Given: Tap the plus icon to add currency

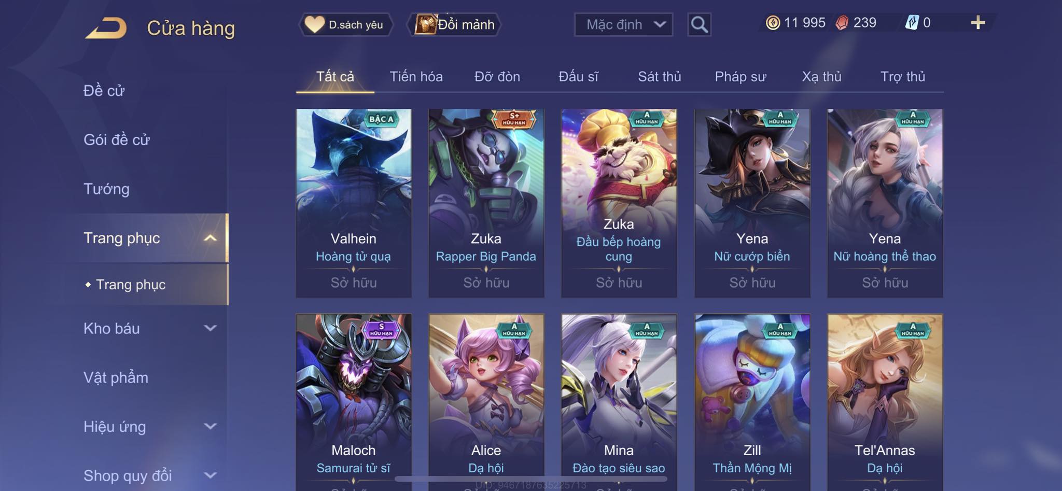Looking at the screenshot, I should coord(978,22).
